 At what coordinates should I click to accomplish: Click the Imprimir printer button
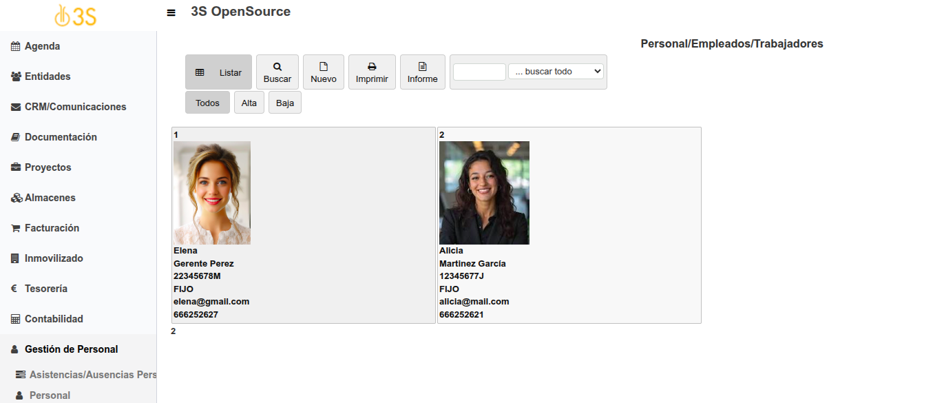[x=372, y=72]
